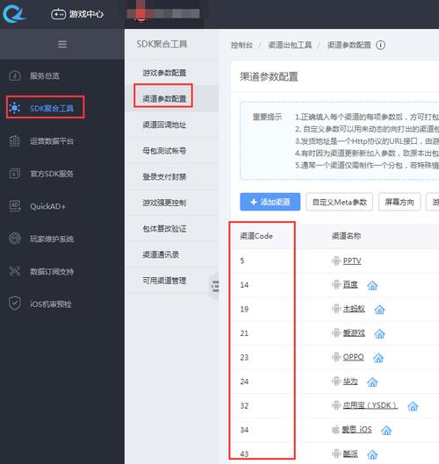
Task: Open the PPTV channel link
Action: 352,261
